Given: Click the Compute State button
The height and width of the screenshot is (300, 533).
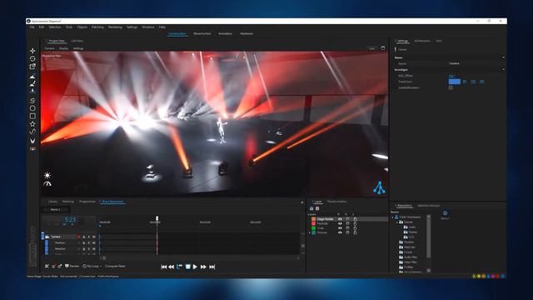Looking at the screenshot, I should [115, 267].
